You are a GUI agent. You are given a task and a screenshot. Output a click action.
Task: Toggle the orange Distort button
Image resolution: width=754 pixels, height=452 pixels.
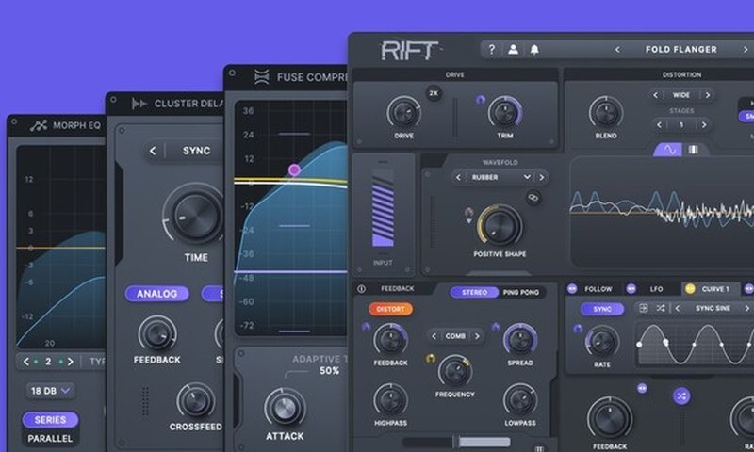pyautogui.click(x=388, y=309)
